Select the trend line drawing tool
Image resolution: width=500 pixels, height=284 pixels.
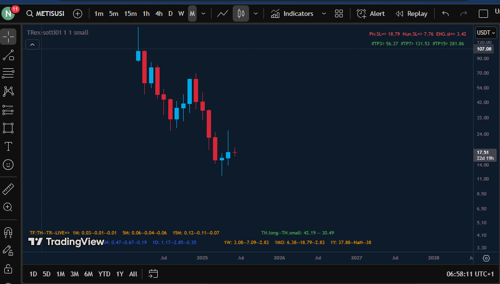tap(8, 55)
